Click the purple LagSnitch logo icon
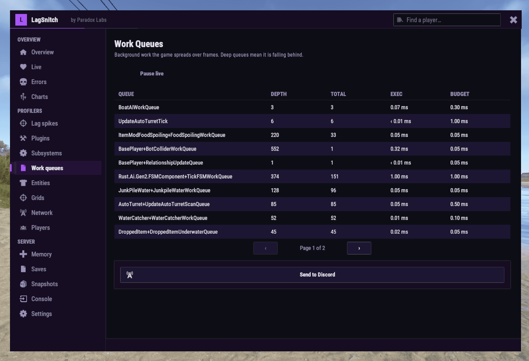529x361 pixels. click(x=21, y=20)
